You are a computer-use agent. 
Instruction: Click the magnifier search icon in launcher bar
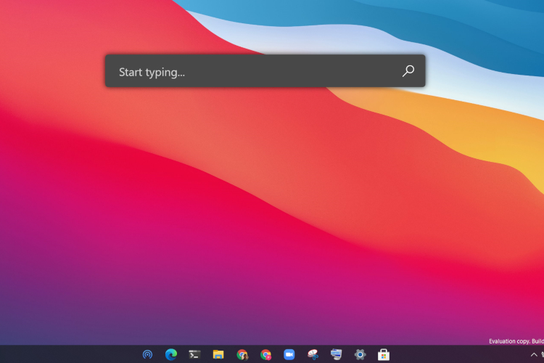(408, 71)
